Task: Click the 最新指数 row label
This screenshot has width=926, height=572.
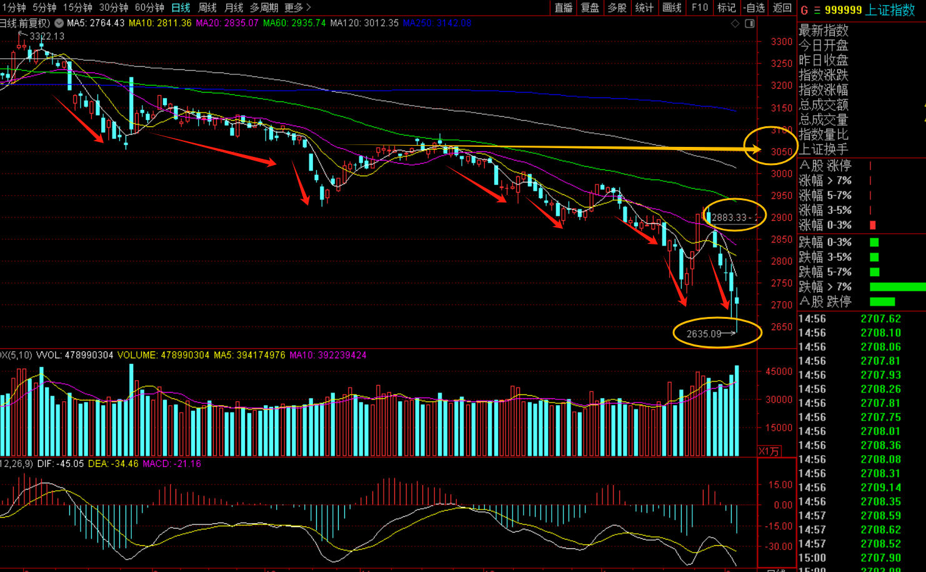Action: coord(824,31)
